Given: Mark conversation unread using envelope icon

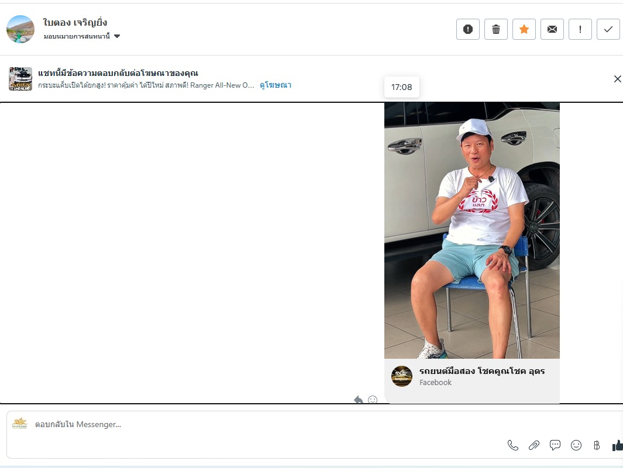Looking at the screenshot, I should tap(552, 29).
